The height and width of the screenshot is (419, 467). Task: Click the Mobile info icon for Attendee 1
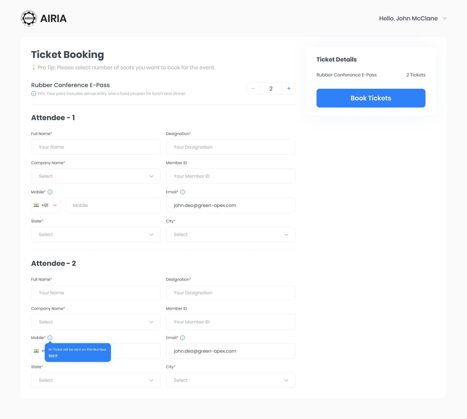(50, 192)
